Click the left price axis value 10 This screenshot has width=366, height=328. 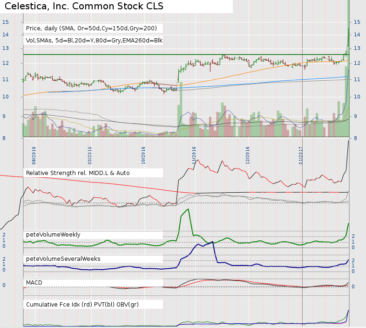point(6,97)
